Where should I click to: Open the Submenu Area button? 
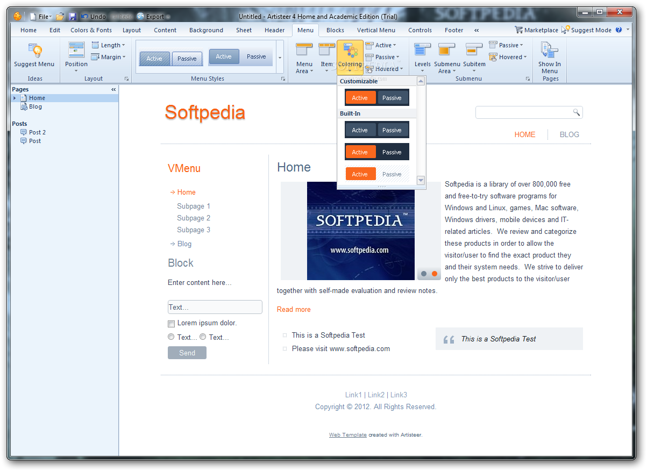coord(447,58)
